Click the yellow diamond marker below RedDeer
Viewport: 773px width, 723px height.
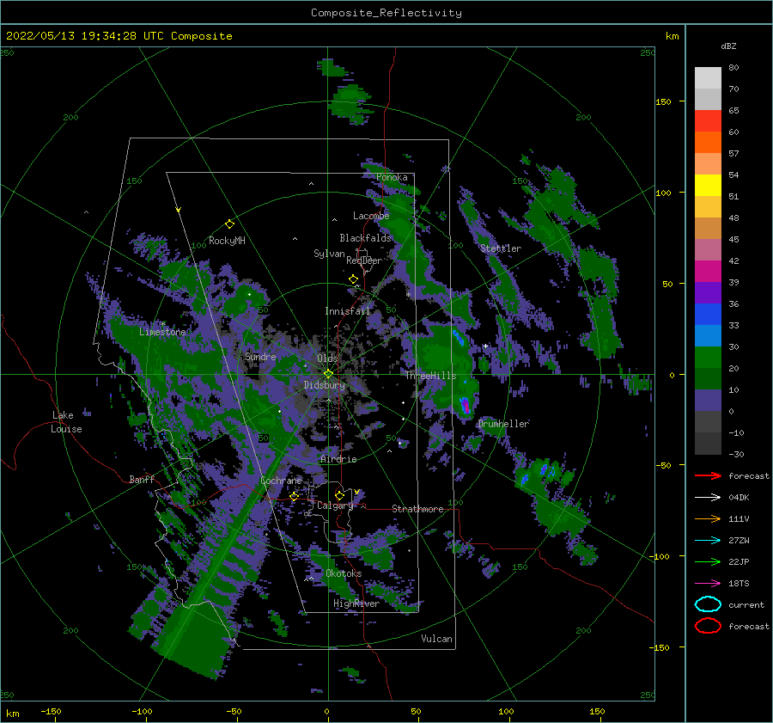coord(354,279)
